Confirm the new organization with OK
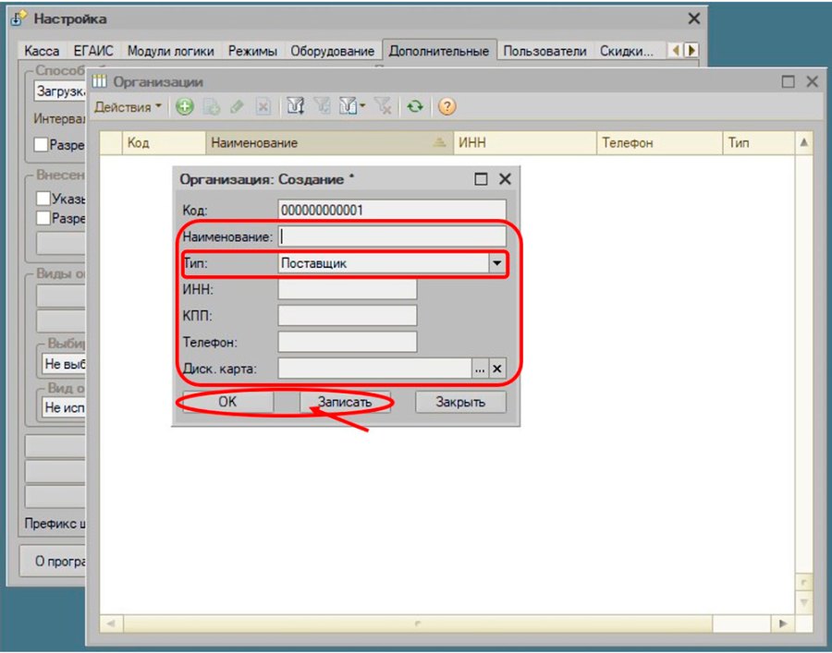This screenshot has height=653, width=832. pyautogui.click(x=227, y=402)
